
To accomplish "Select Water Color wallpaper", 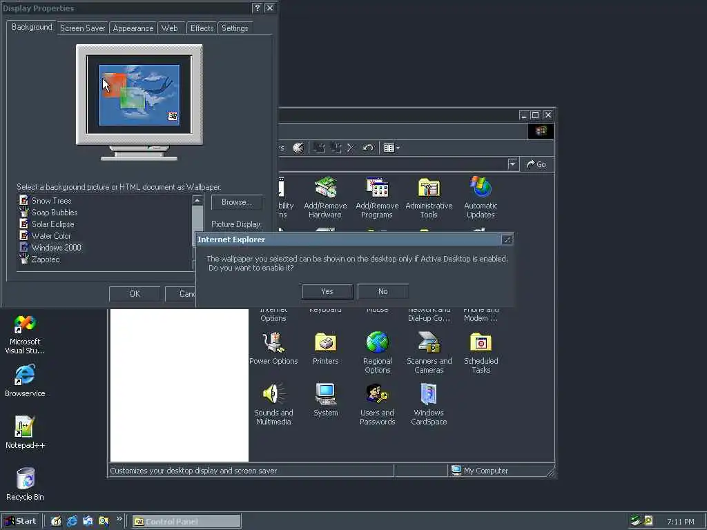I will point(45,236).
